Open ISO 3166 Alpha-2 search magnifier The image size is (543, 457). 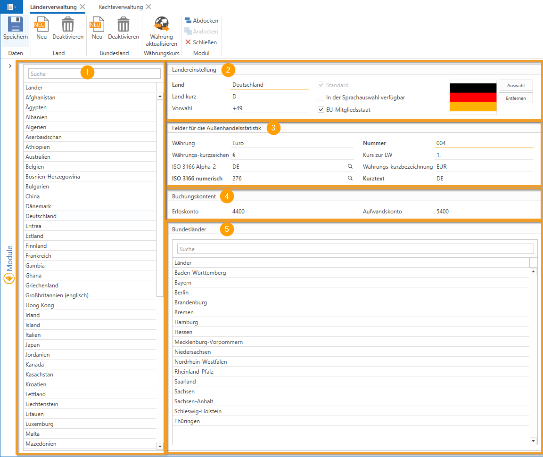(x=350, y=167)
